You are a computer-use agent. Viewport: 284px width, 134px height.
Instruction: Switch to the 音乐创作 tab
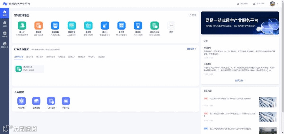point(40,57)
